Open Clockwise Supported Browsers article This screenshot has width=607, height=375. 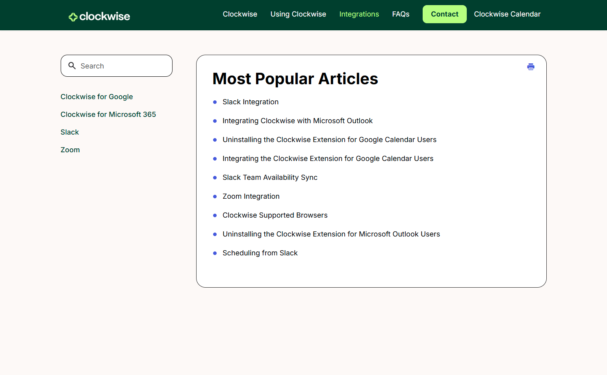[275, 215]
